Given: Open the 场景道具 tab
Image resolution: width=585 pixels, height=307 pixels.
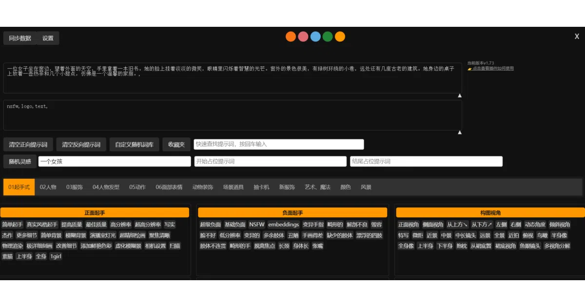Looking at the screenshot, I should click(x=234, y=187).
